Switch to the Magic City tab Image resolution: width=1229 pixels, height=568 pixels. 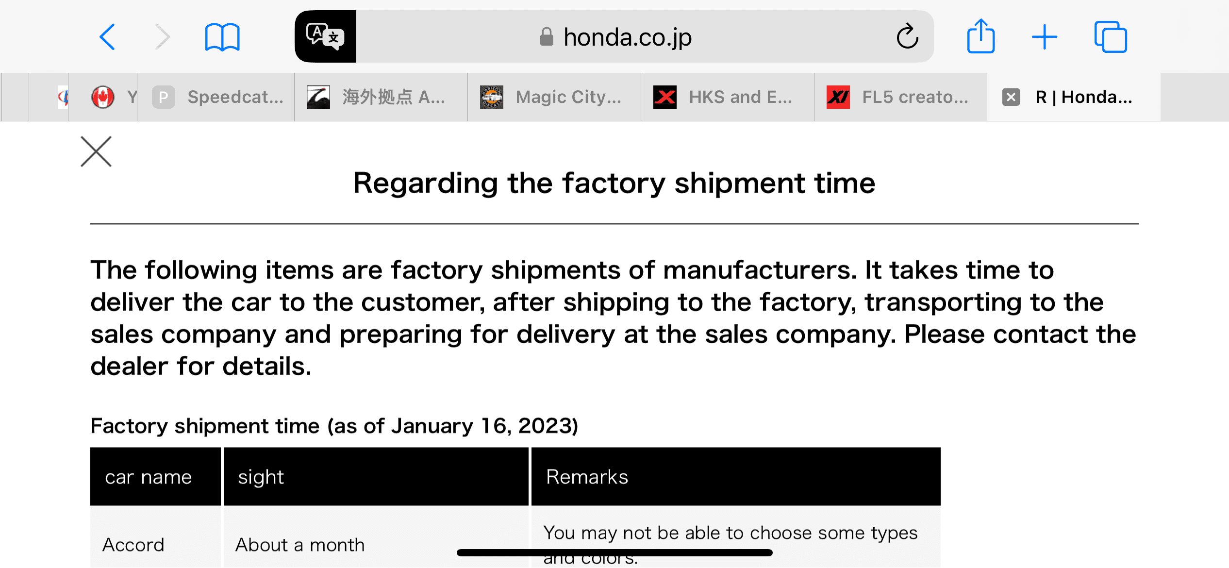coord(553,97)
